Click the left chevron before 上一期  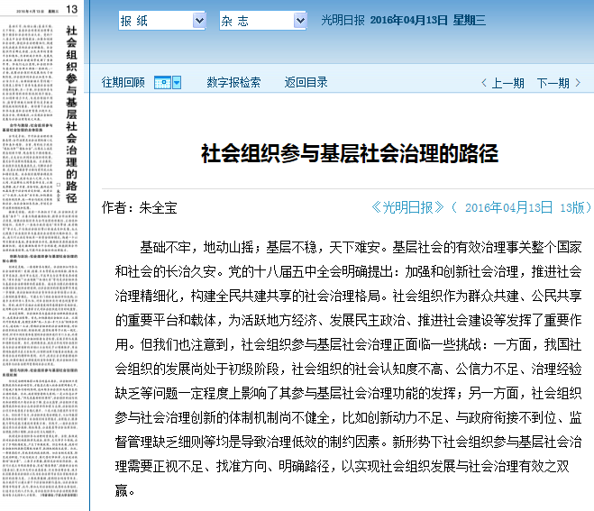tap(485, 83)
